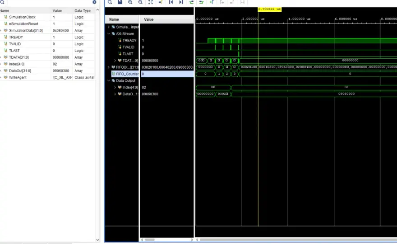This screenshot has width=397, height=244.
Task: Select TREADY signal in waveform list
Action: click(129, 40)
